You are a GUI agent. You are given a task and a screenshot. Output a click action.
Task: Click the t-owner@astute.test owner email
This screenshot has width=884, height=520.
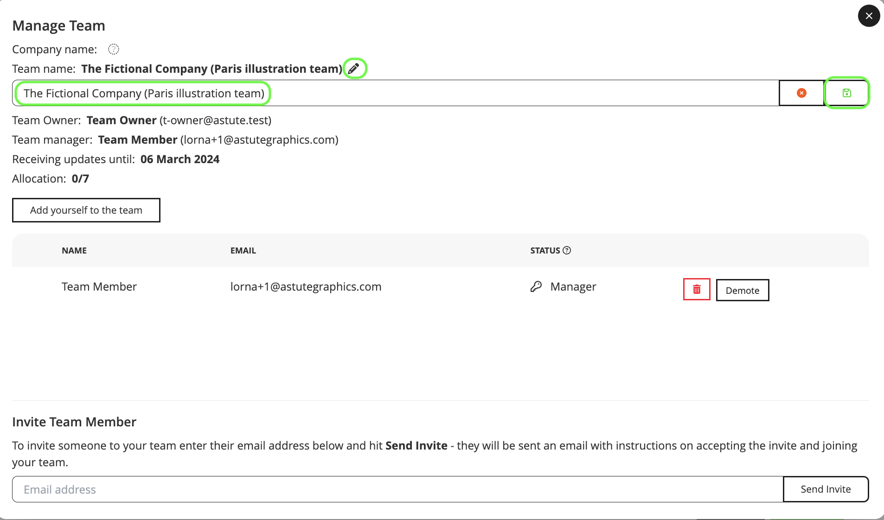coord(215,120)
